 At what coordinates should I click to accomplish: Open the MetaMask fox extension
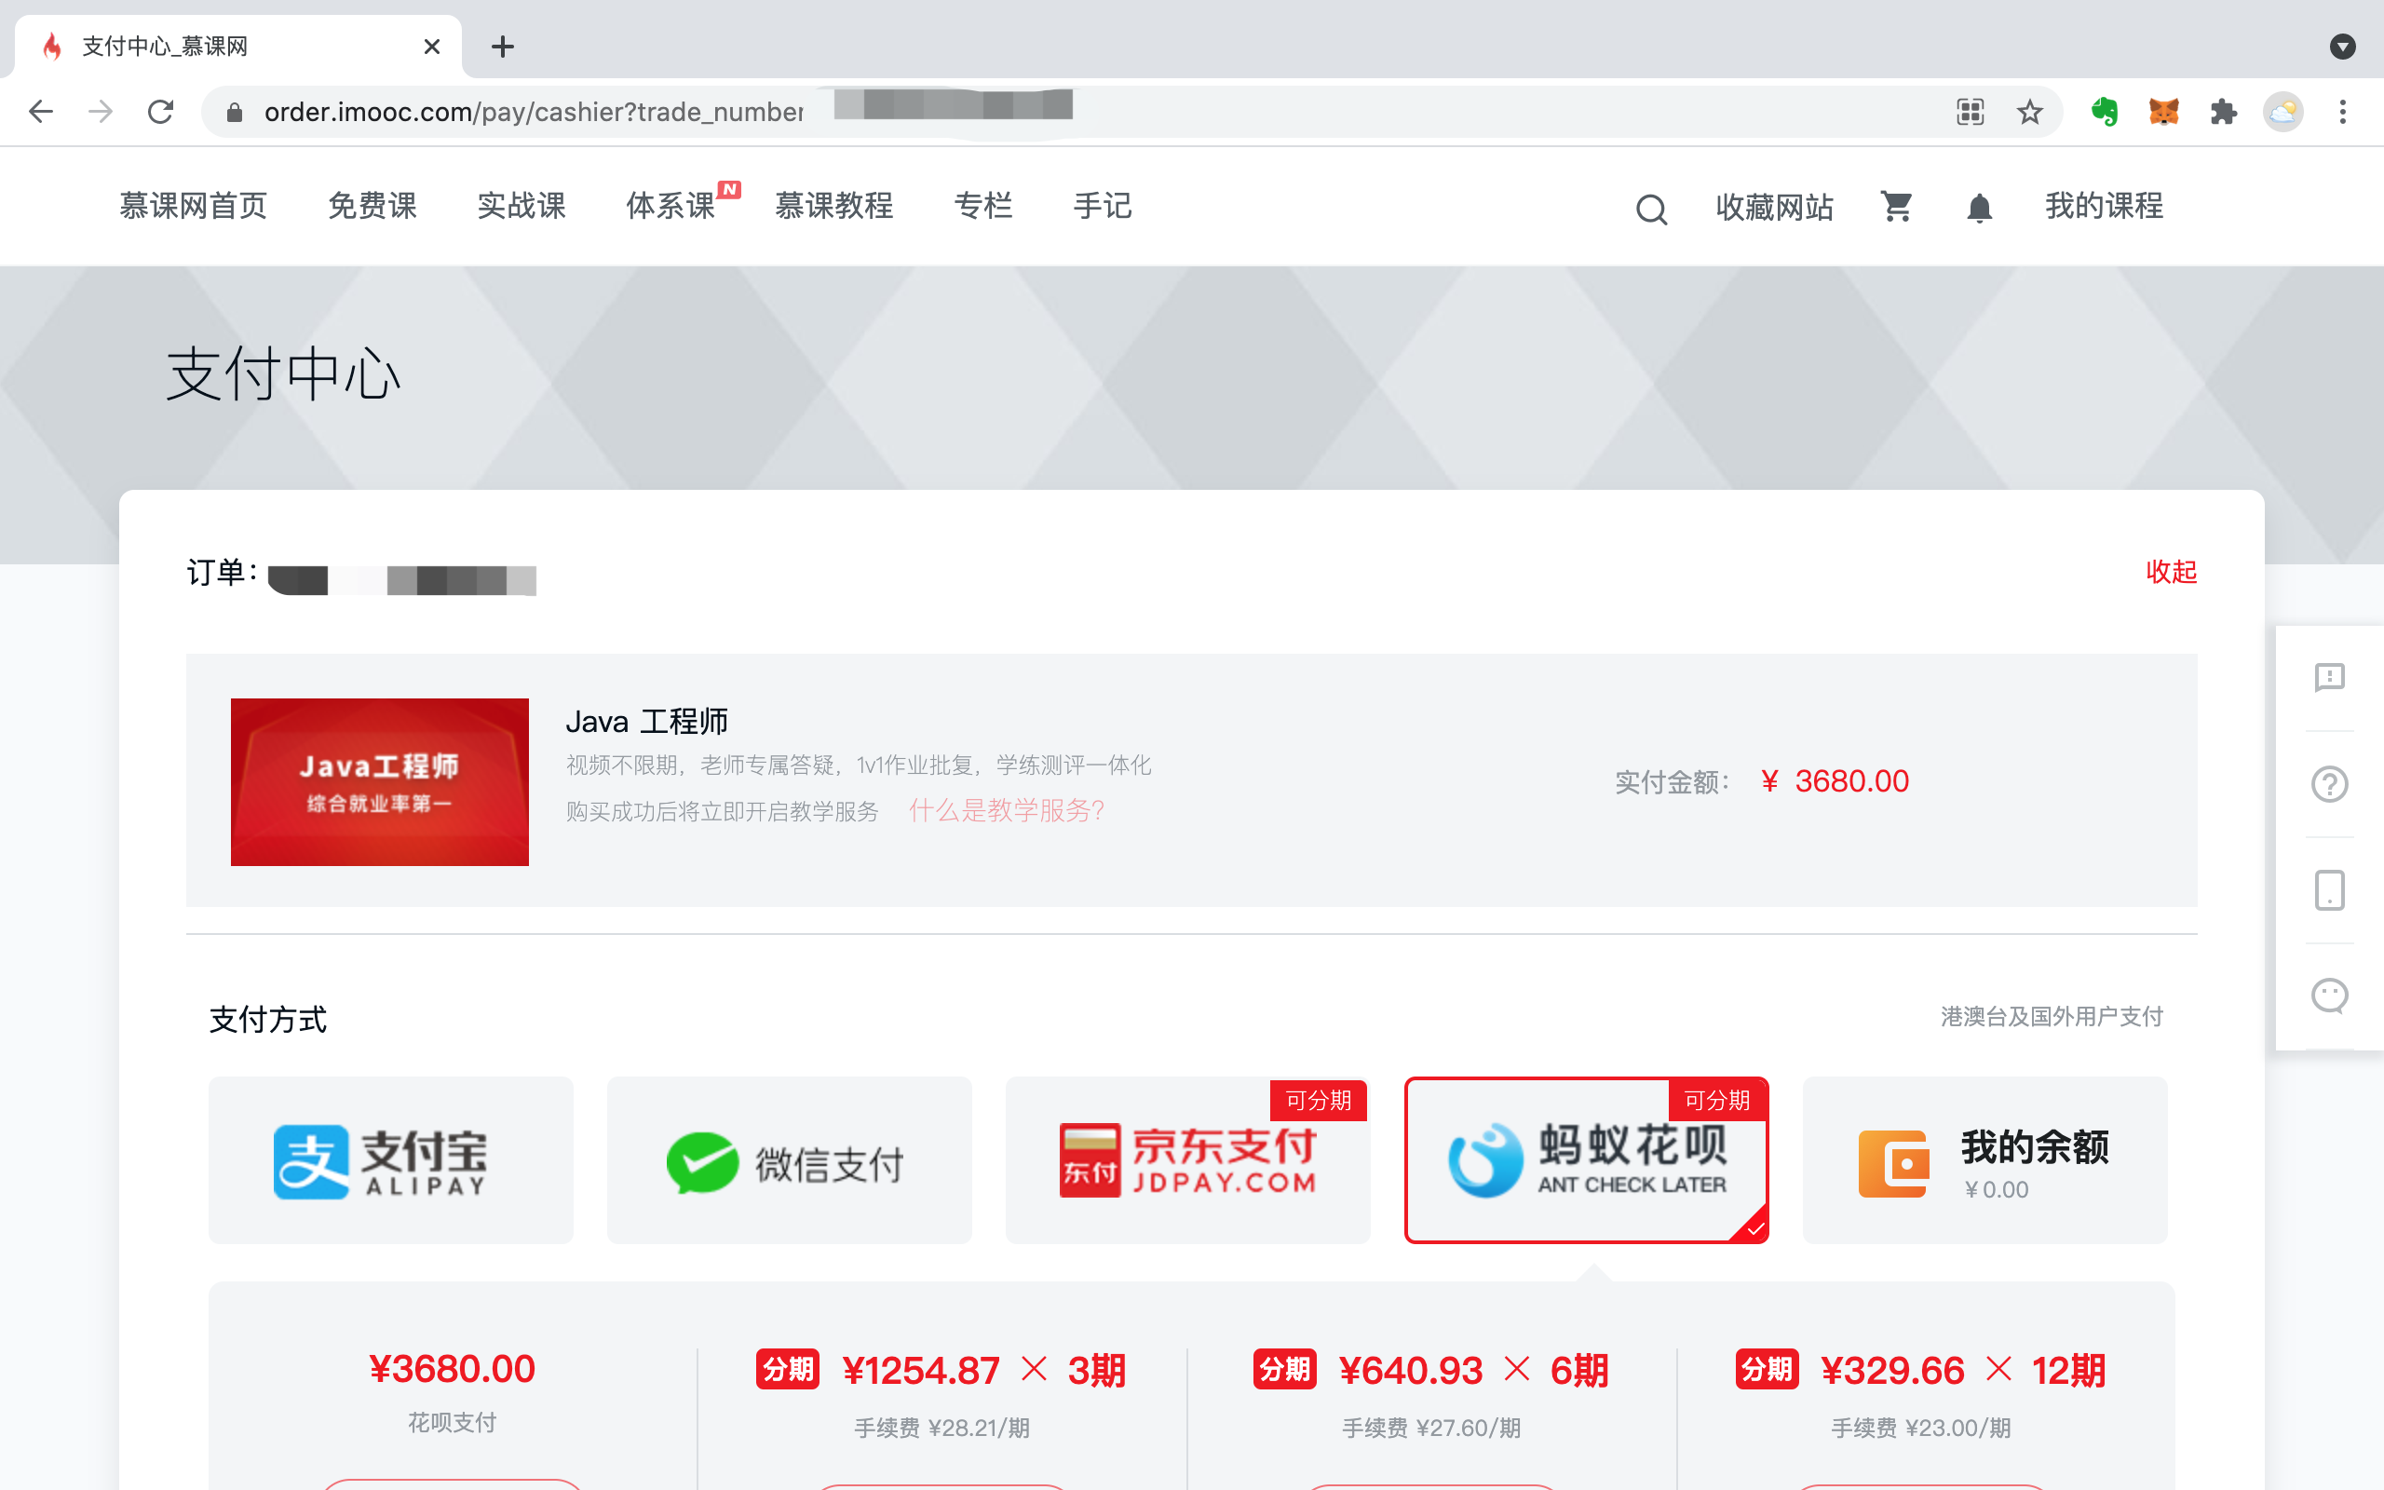click(2163, 113)
